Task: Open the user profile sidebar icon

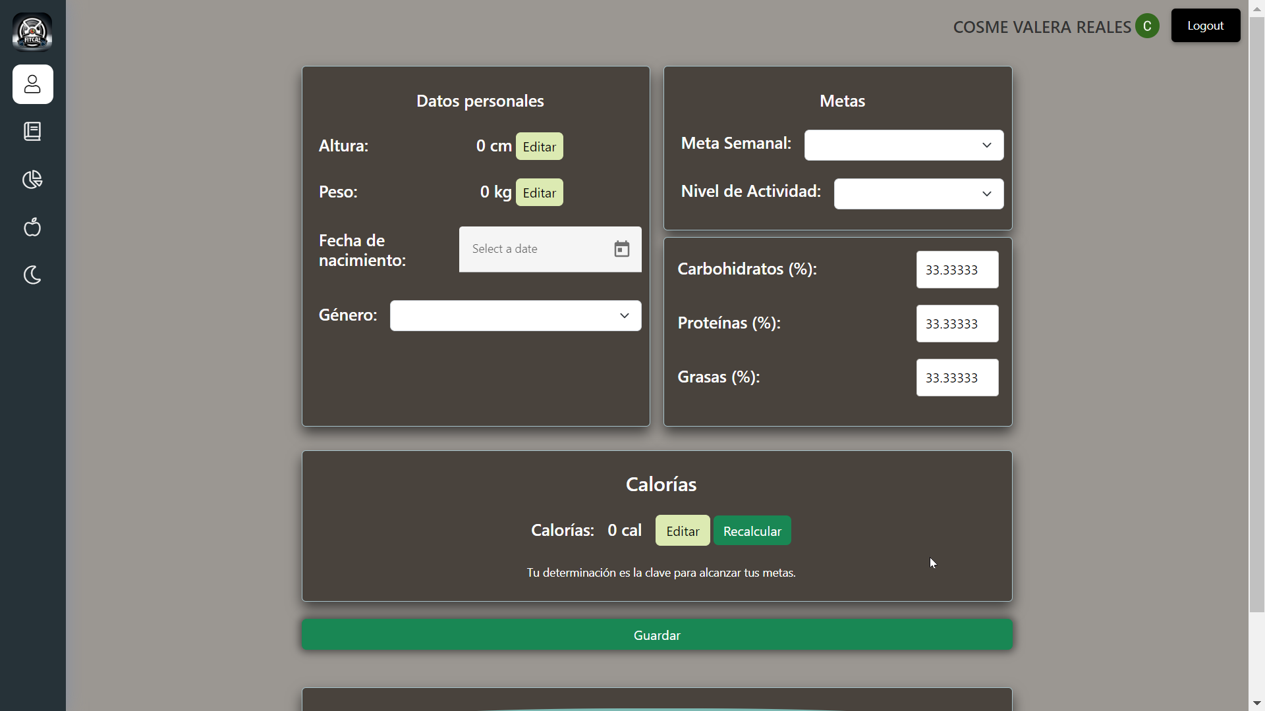Action: (32, 84)
